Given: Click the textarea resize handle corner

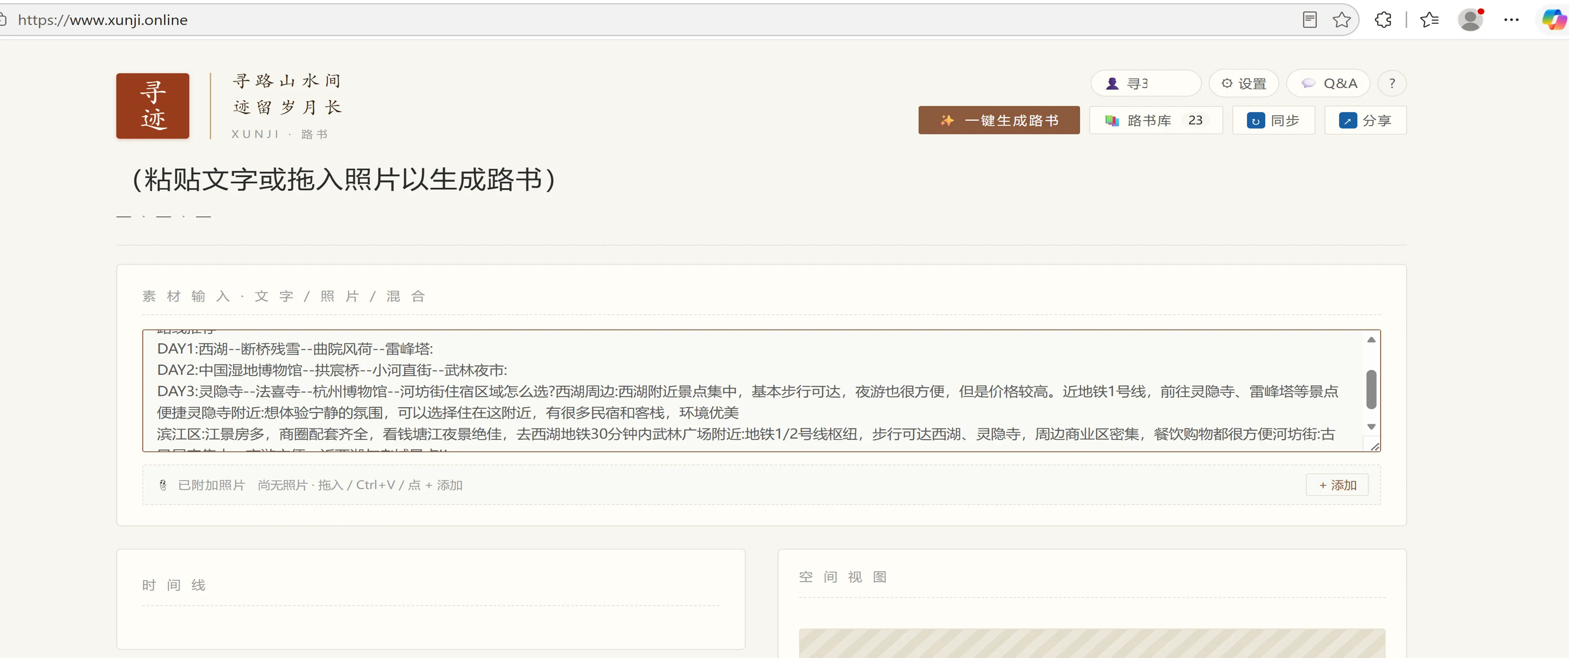Looking at the screenshot, I should pos(1374,447).
